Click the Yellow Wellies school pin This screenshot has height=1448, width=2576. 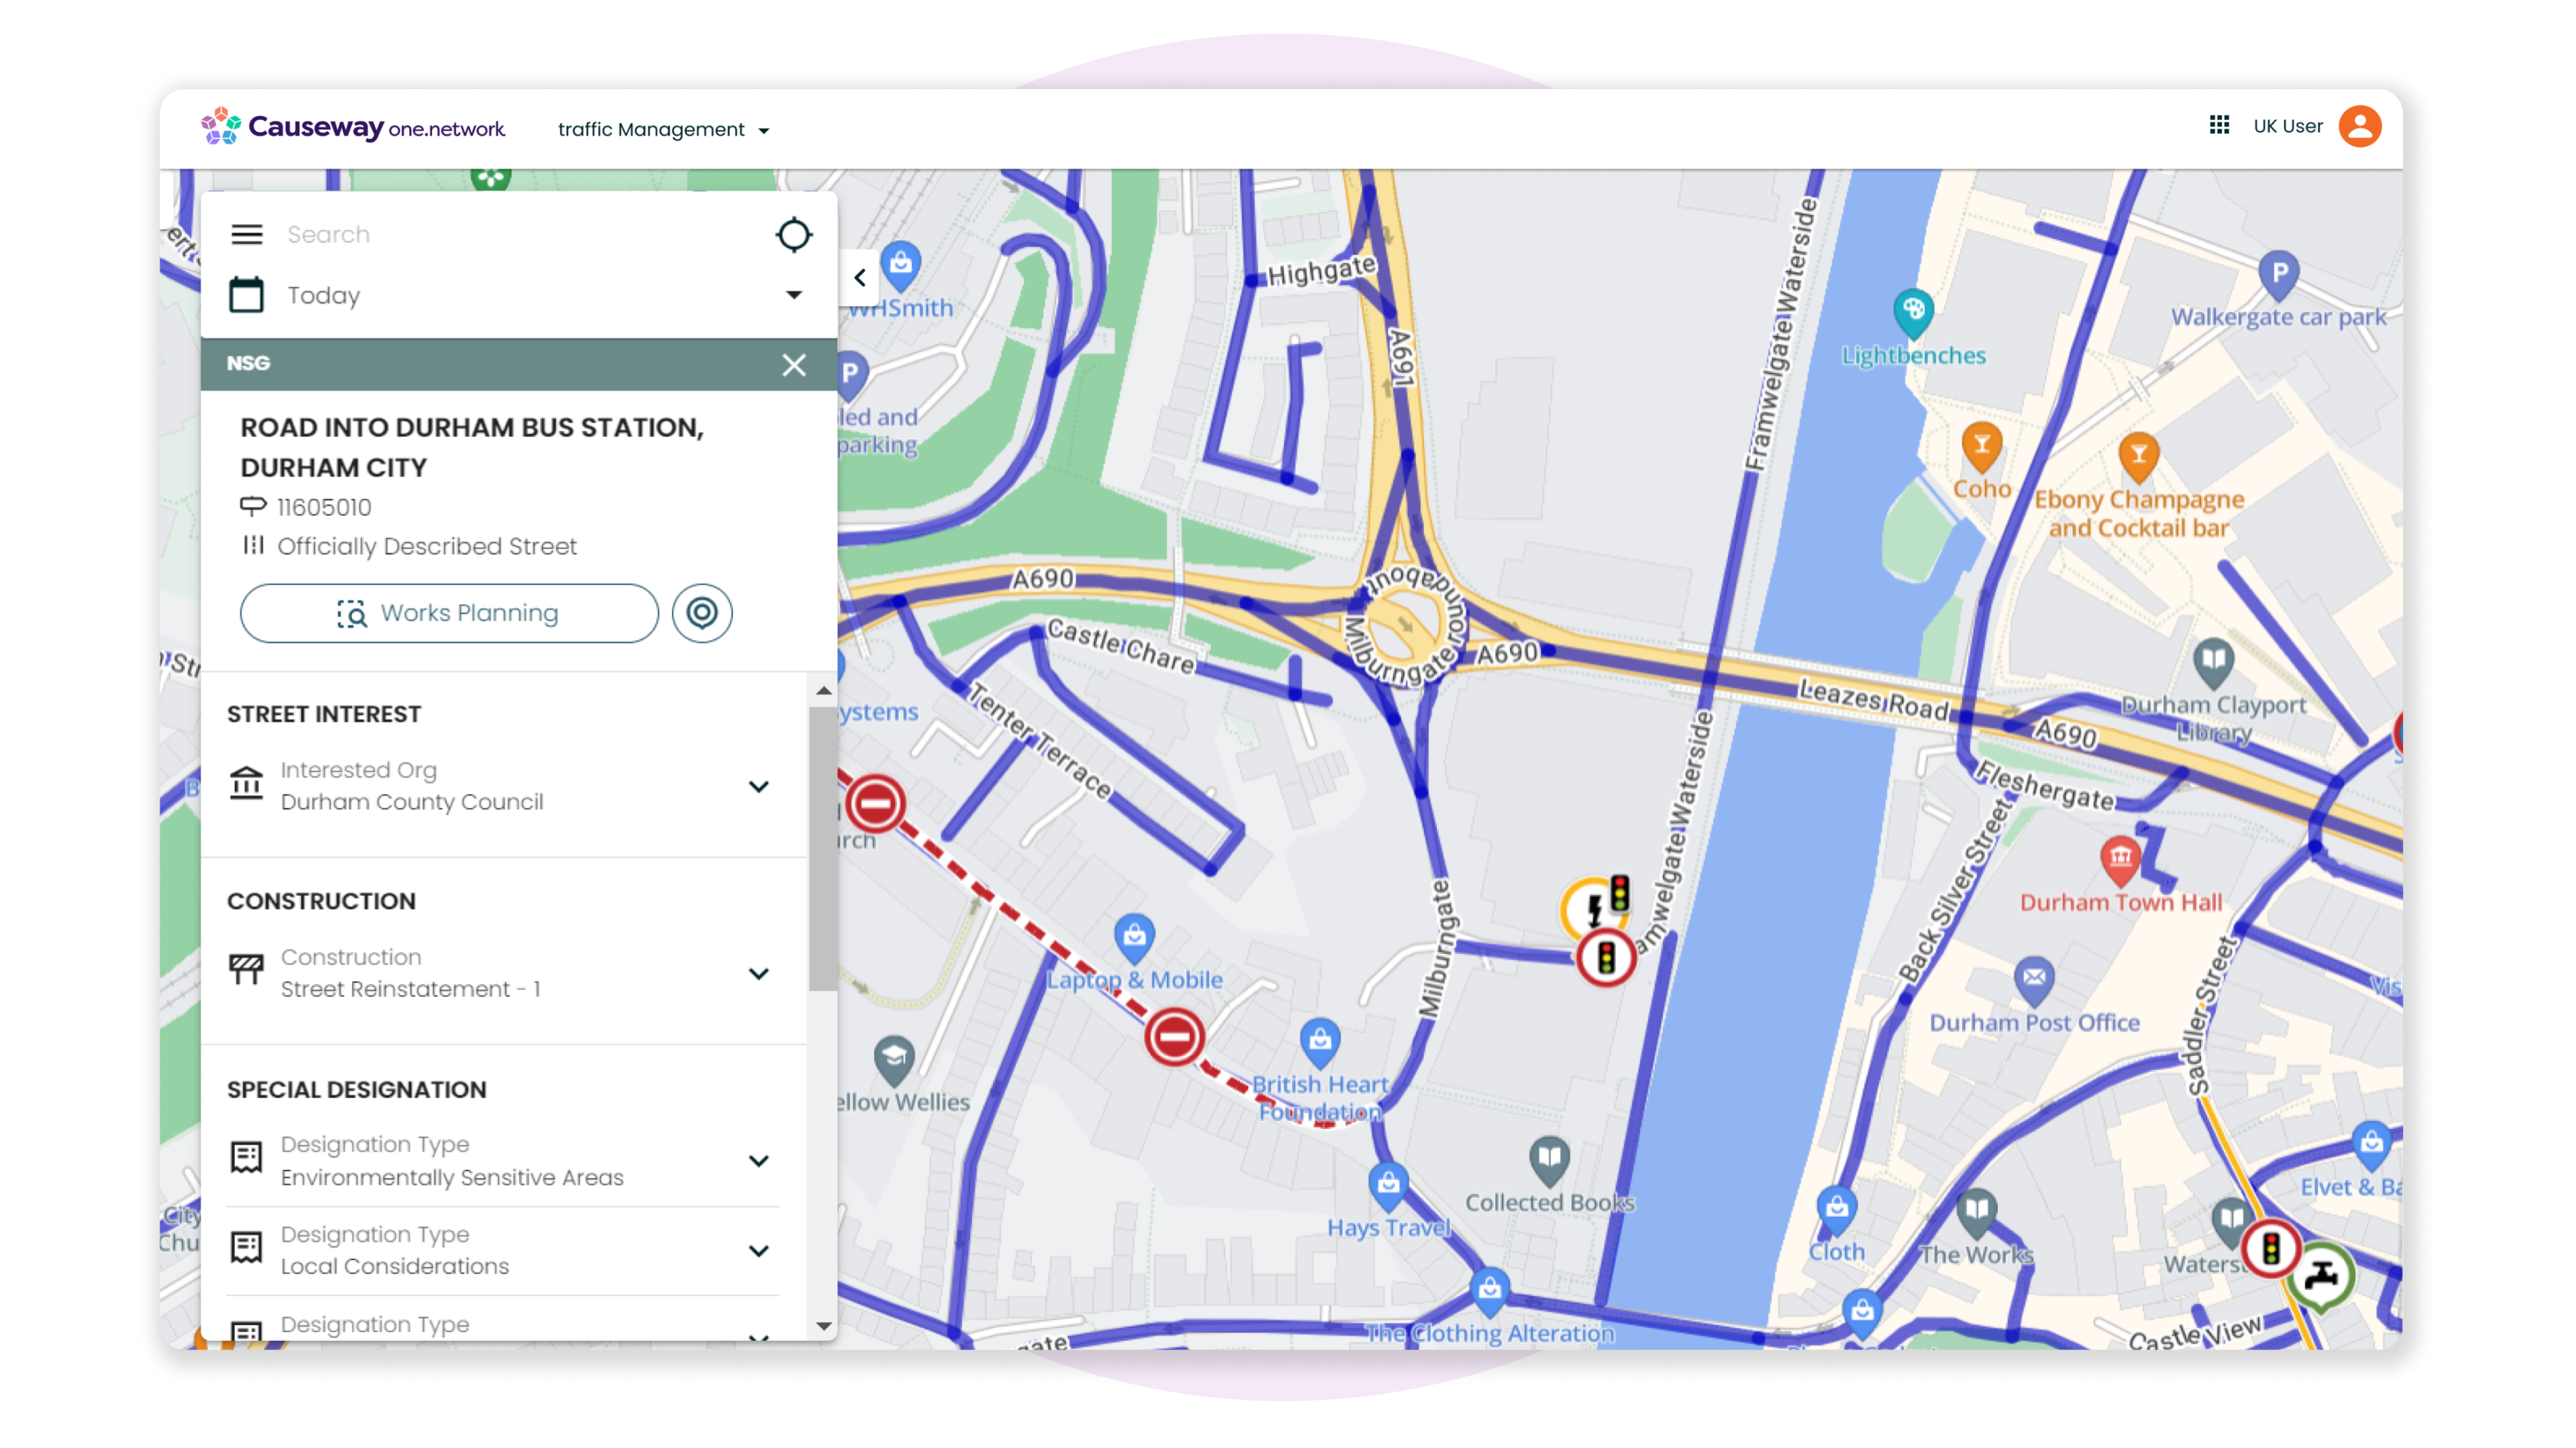[893, 1061]
